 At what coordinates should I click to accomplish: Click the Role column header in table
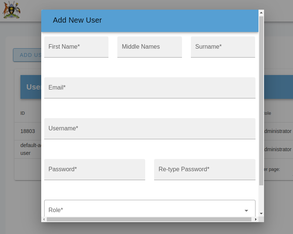[267, 113]
